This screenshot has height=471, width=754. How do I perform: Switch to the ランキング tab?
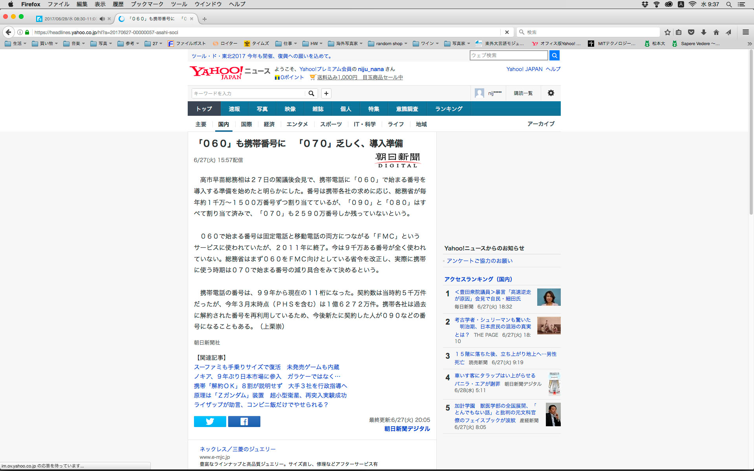click(x=448, y=109)
